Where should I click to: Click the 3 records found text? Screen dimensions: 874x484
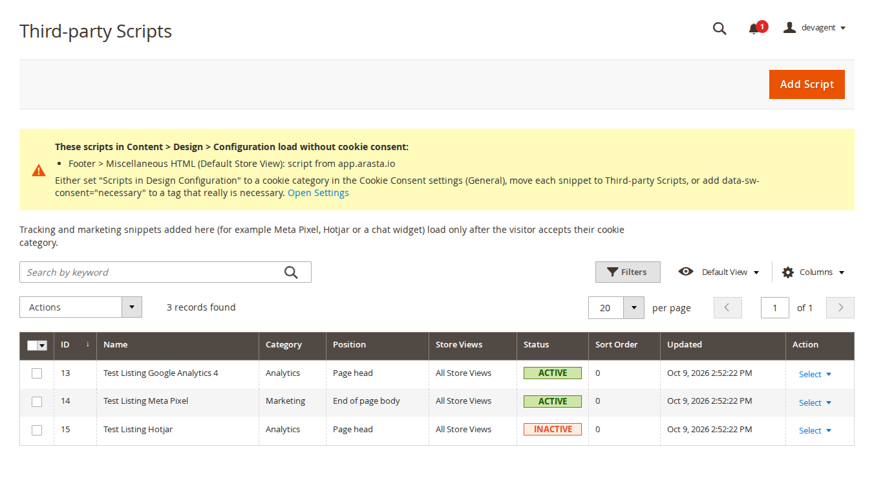tap(201, 307)
